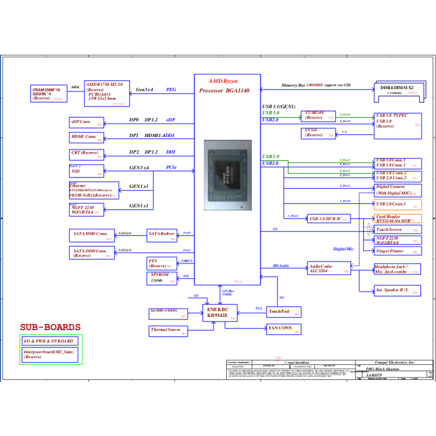Screen dimensions: 436x436
Task: Click the 'USB 3.1(GEN1)' label
Action: 278,107
